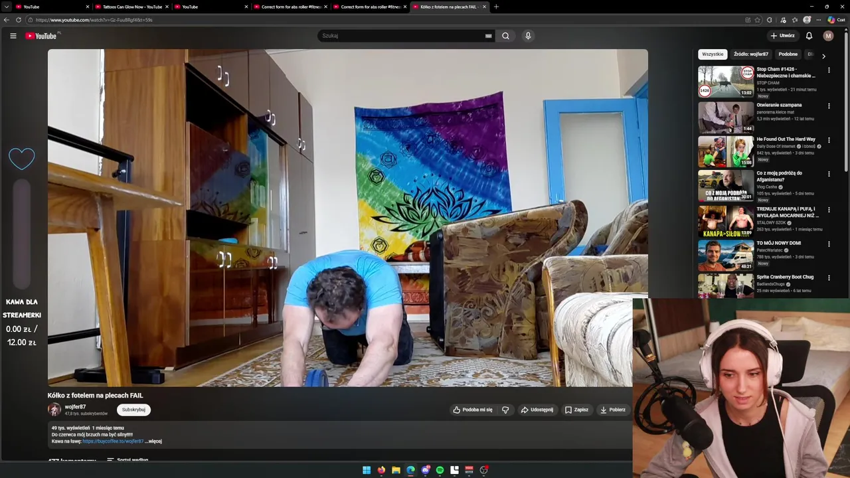Reload the page

[19, 20]
